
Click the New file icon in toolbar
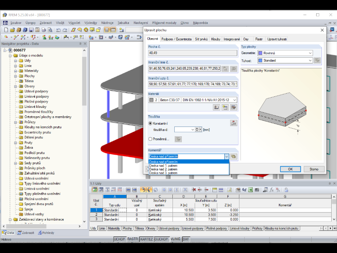pyautogui.click(x=6, y=30)
